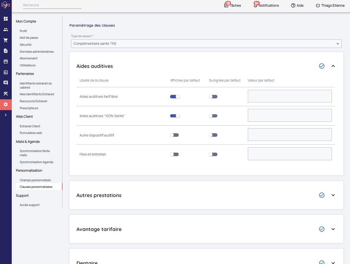
Task: Click the document sidebar icon
Action: coord(6,51)
